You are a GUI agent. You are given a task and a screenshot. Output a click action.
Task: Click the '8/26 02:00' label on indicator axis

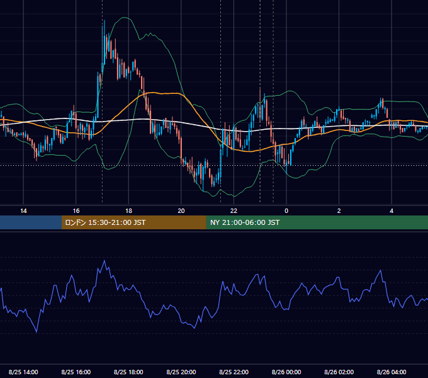tap(339, 372)
